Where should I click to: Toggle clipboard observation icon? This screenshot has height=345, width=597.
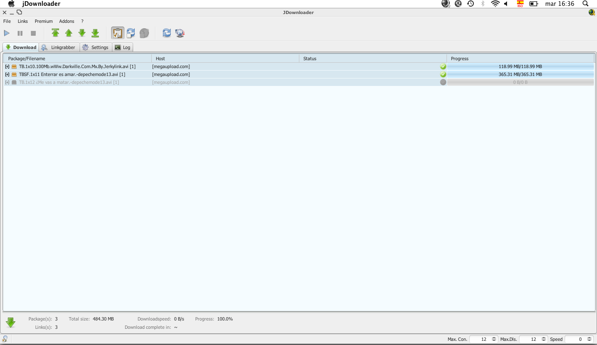point(118,33)
